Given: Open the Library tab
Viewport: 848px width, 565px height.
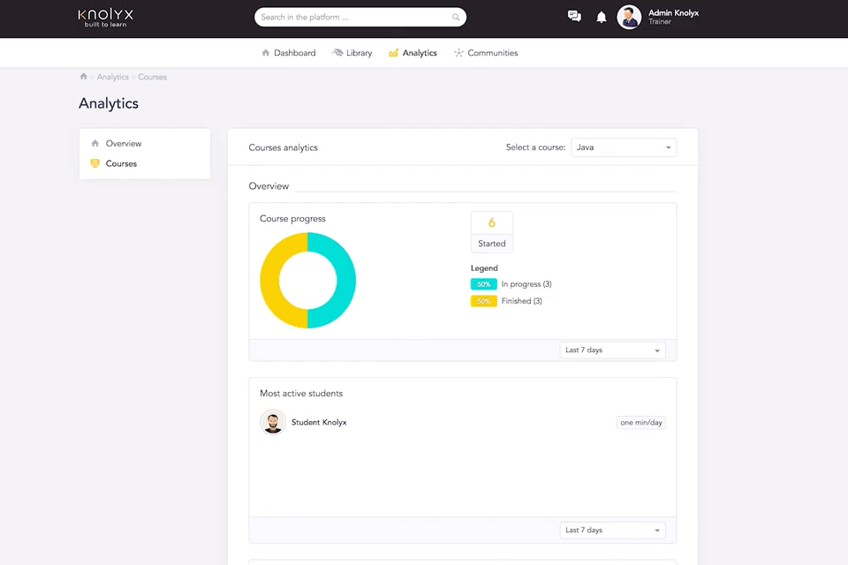Looking at the screenshot, I should point(352,53).
